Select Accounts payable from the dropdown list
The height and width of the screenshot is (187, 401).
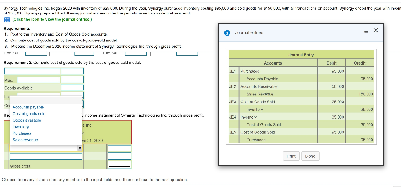pyautogui.click(x=28, y=107)
